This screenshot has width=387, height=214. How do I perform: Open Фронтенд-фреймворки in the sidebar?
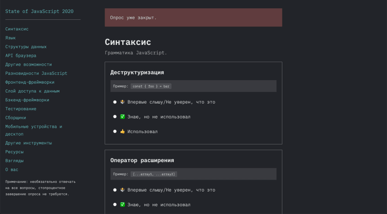[x=30, y=82]
